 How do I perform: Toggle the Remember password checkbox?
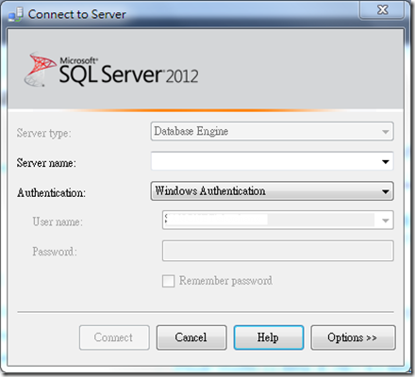coord(168,281)
